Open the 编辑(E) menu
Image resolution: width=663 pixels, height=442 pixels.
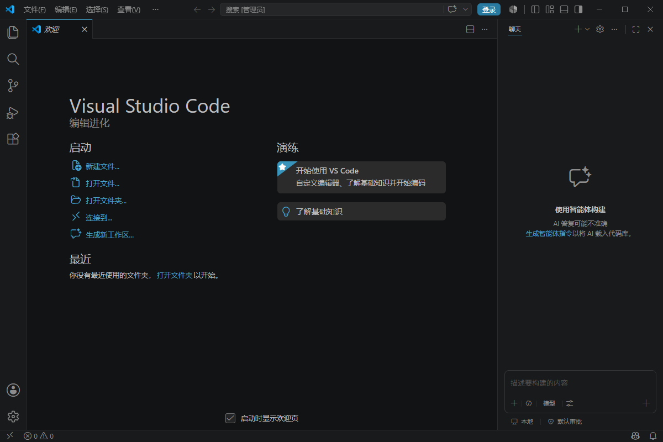pyautogui.click(x=66, y=9)
